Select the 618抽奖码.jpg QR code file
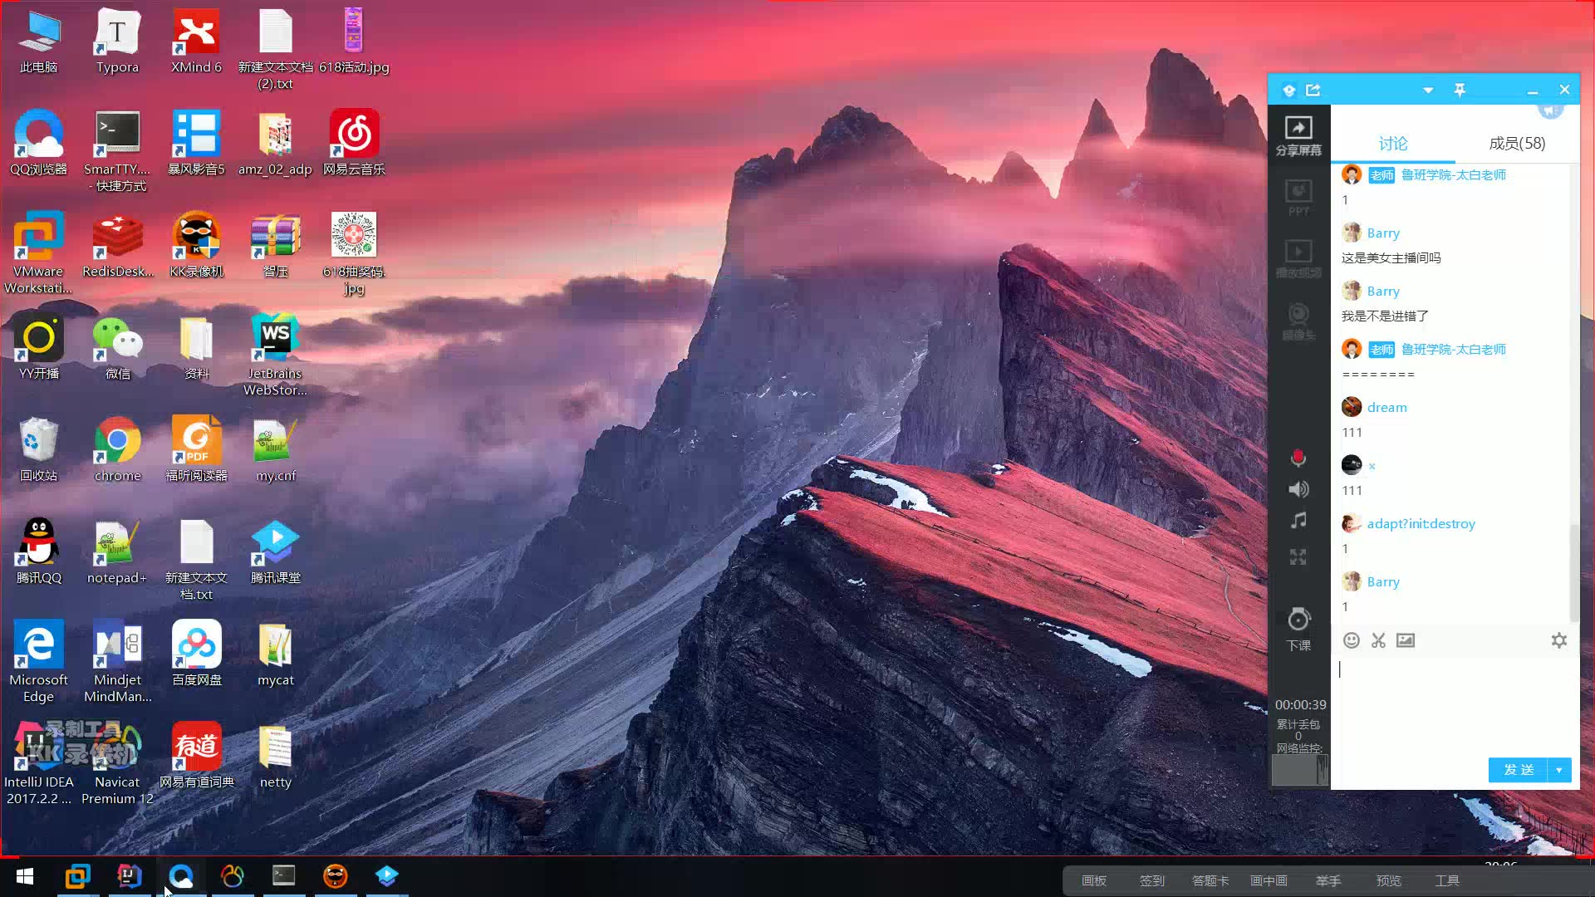The height and width of the screenshot is (897, 1595). (x=354, y=253)
